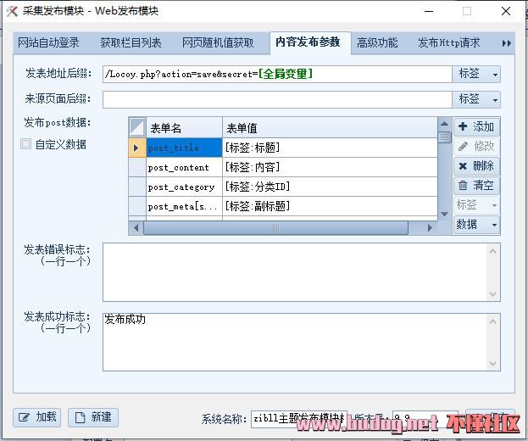This screenshot has height=441, width=528.
Task: Switch to the 网站自动登录 tab
Action: pos(48,42)
